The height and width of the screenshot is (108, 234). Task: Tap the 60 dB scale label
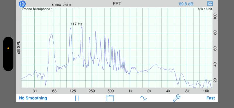point(215,49)
